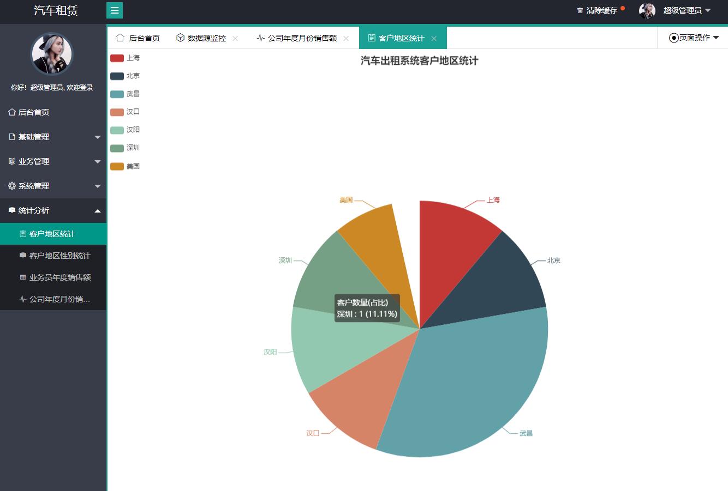Switch to the 公司年度月份销售额 tab

pos(302,38)
